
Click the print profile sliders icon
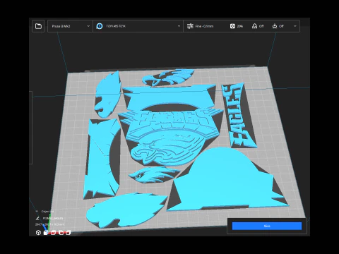pyautogui.click(x=190, y=26)
